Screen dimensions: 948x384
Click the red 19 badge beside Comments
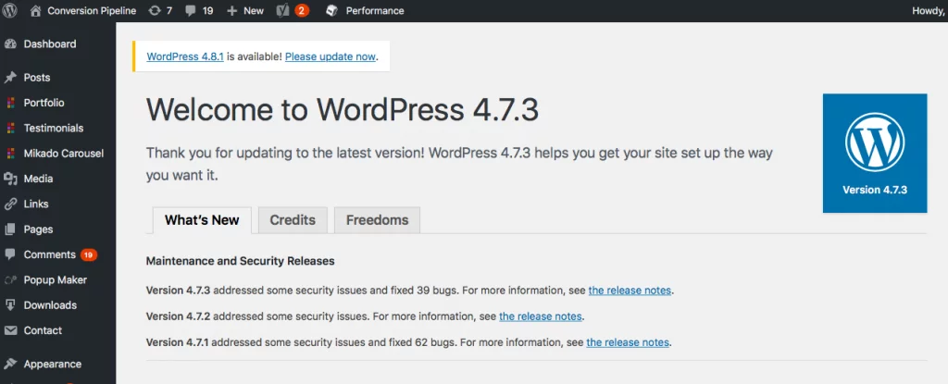[89, 255]
